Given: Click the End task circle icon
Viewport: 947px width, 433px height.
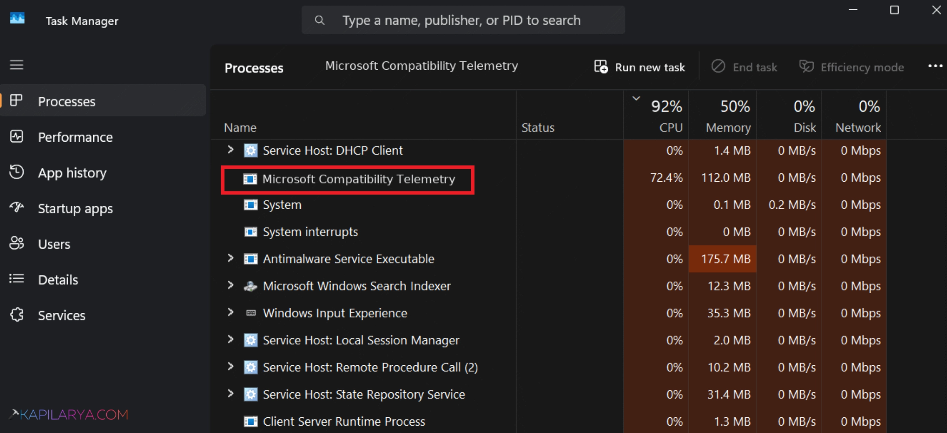Looking at the screenshot, I should pyautogui.click(x=718, y=67).
